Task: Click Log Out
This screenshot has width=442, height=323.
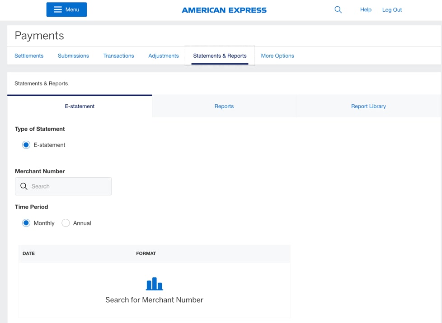Action: click(x=391, y=9)
